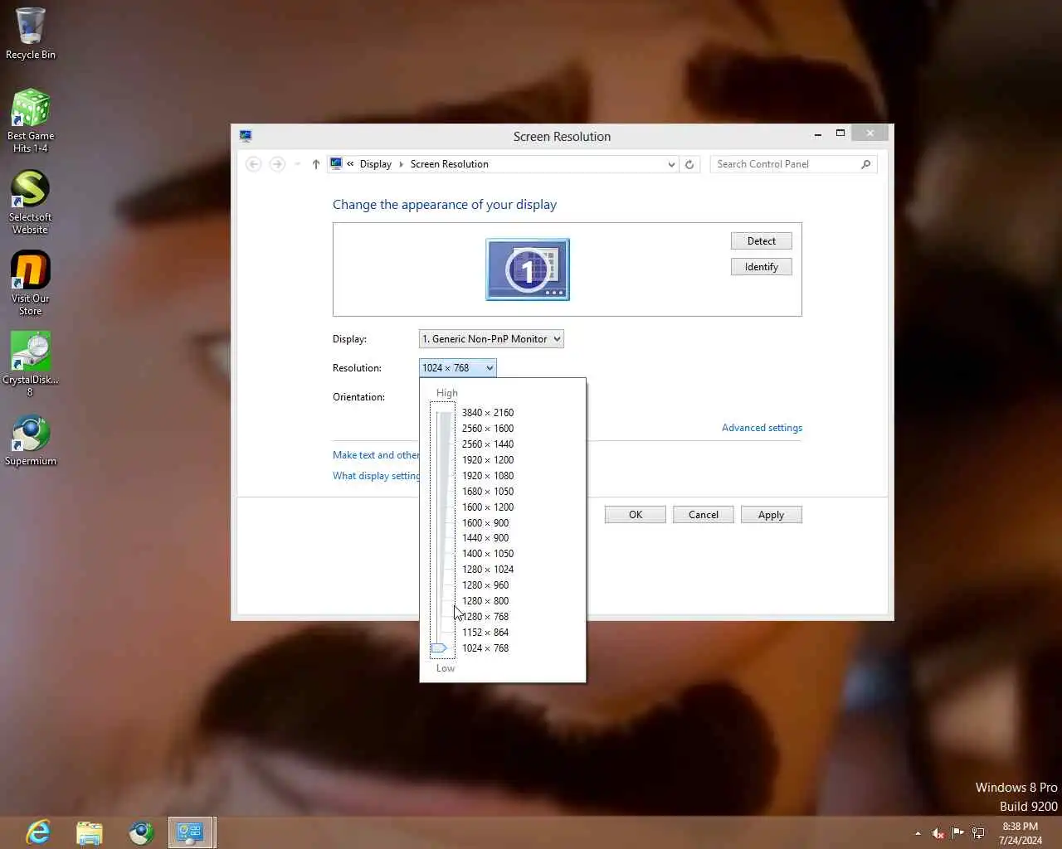This screenshot has width=1062, height=849.
Task: Open the Visit Our Store shortcut
Action: click(x=30, y=283)
